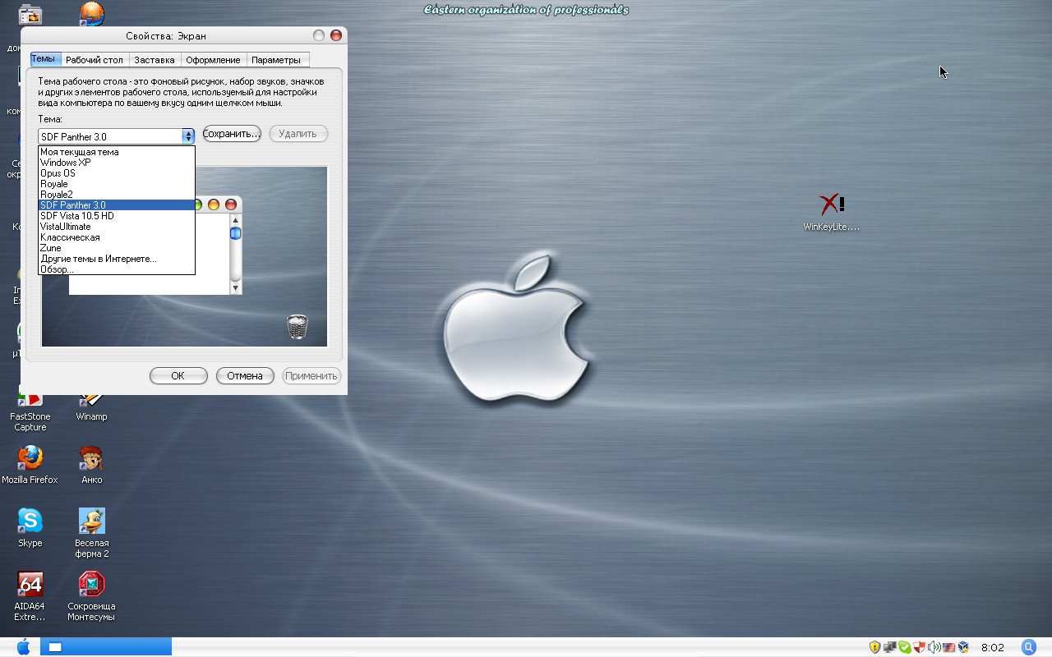Go to the Оформление tab
The height and width of the screenshot is (657, 1052).
pyautogui.click(x=213, y=60)
